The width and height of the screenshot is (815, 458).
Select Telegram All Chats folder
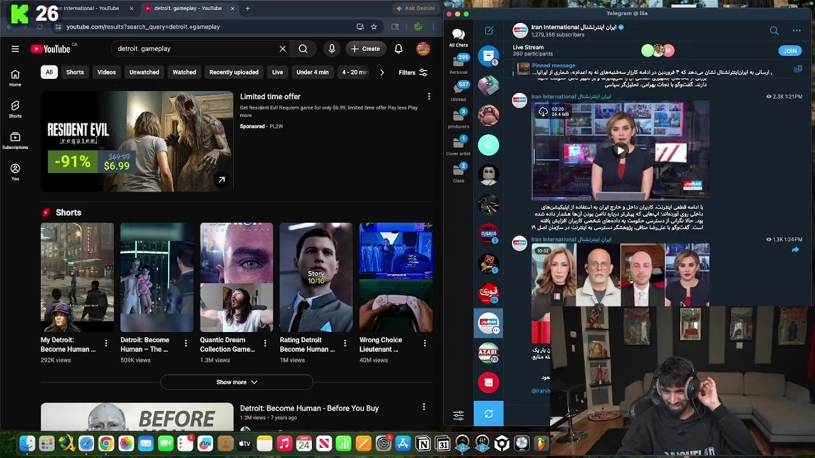(458, 37)
